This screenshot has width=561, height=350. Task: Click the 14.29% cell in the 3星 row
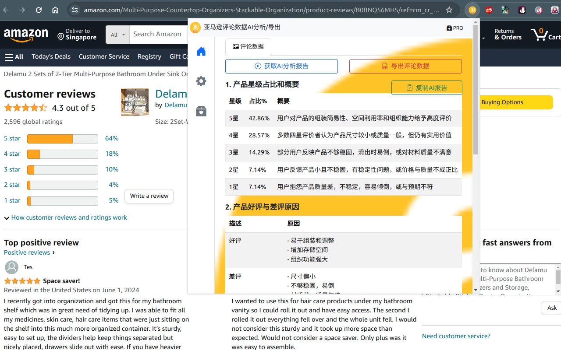(259, 152)
